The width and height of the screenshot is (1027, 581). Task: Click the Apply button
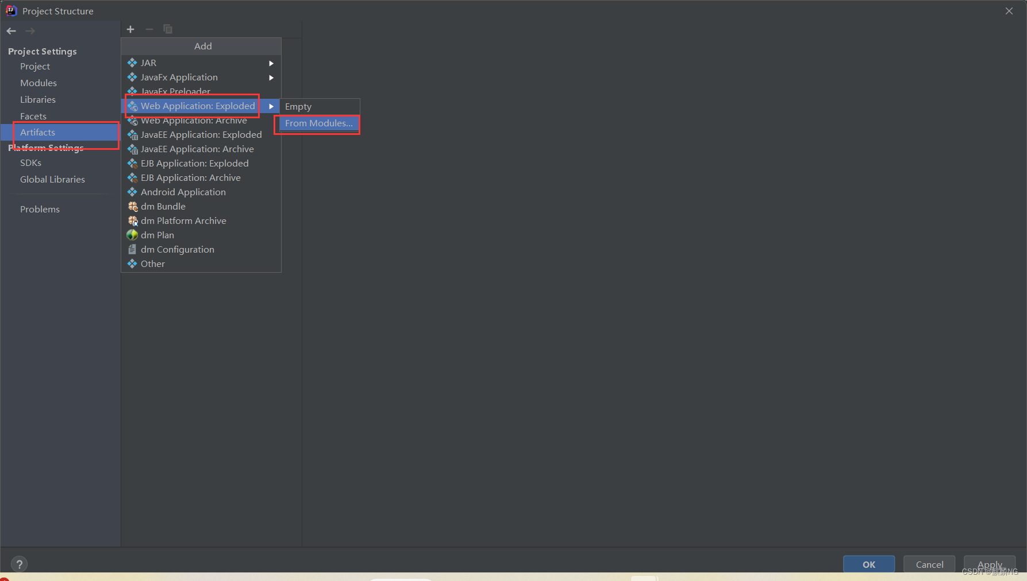pyautogui.click(x=990, y=564)
